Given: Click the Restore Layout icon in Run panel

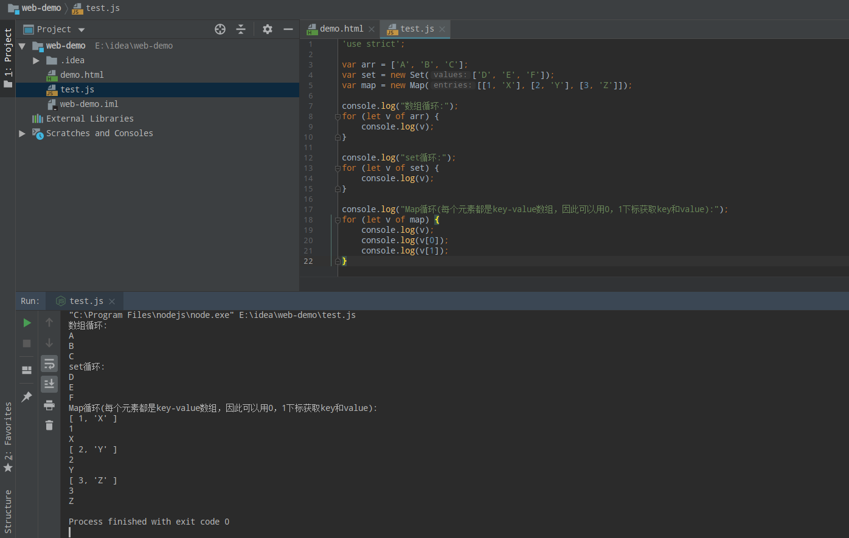Looking at the screenshot, I should (x=27, y=370).
